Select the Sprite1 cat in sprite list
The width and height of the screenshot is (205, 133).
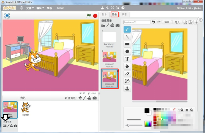pyautogui.click(x=26, y=109)
